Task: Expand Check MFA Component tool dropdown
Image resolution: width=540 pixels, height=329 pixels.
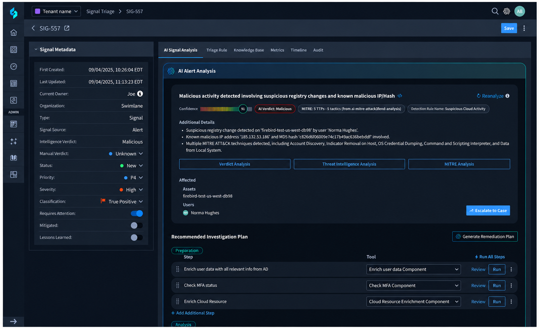Action: point(413,285)
